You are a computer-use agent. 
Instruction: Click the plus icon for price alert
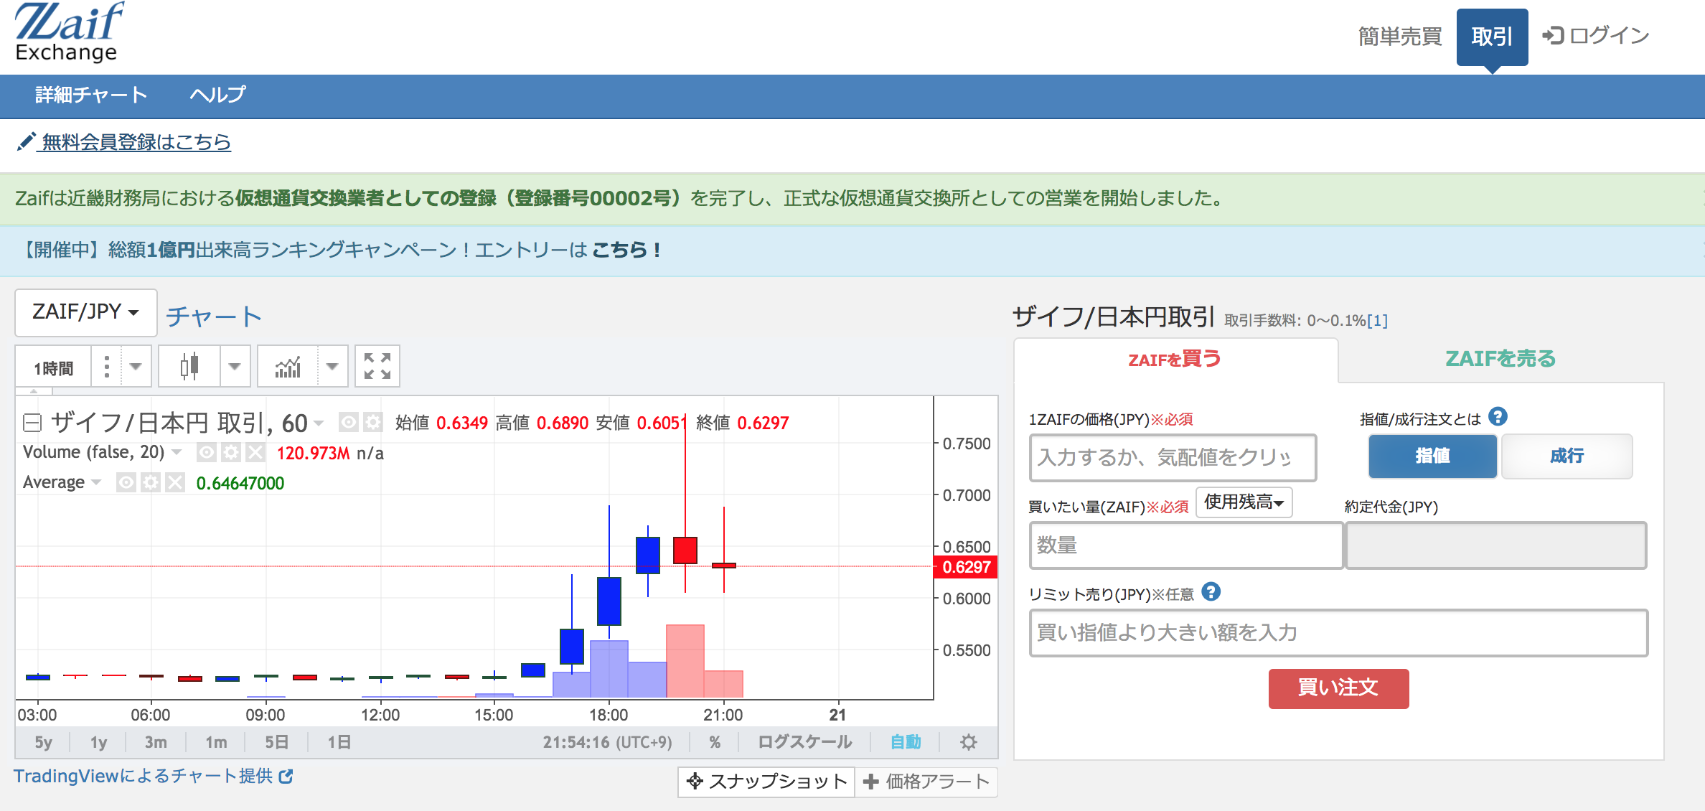tap(870, 781)
